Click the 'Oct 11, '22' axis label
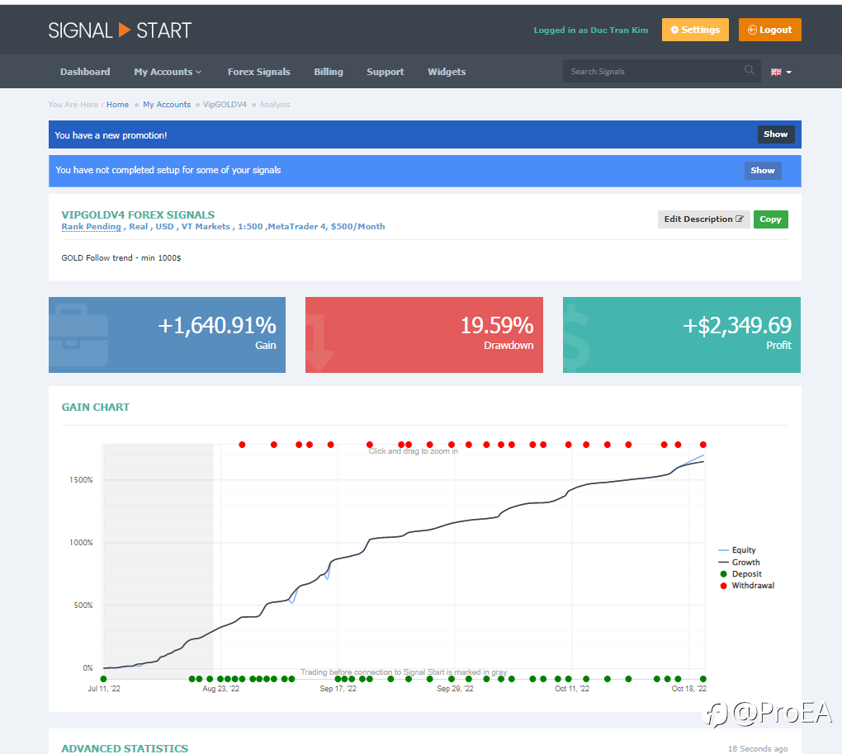Viewport: 842px width, 754px height. [x=572, y=689]
